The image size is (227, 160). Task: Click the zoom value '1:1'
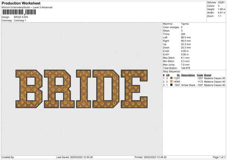click(219, 16)
